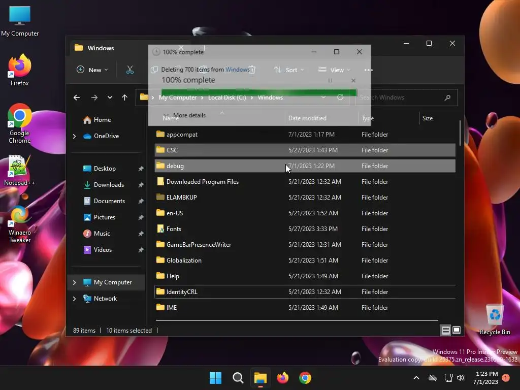
Task: Select the Fonts folder
Action: (x=305, y=229)
